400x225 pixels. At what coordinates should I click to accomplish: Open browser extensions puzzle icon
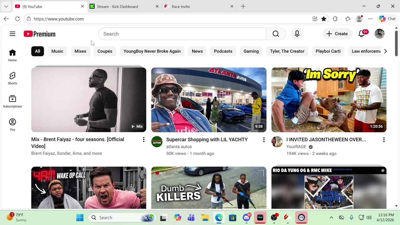click(335, 19)
